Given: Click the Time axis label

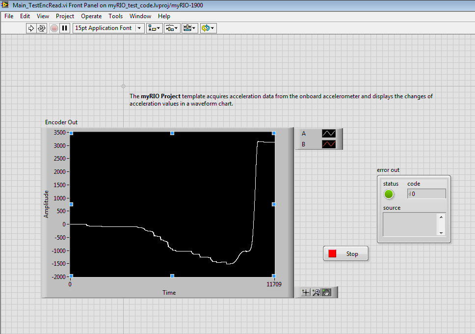Looking at the screenshot, I should tap(169, 293).
